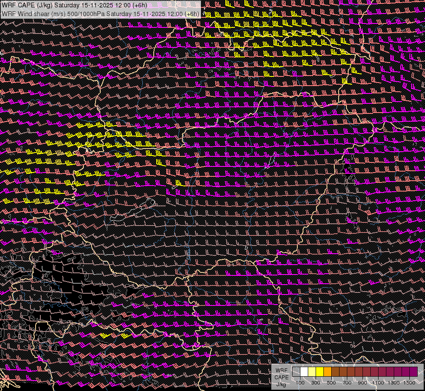
Task: Click the 'CAPE' label in the legend
Action: pyautogui.click(x=281, y=378)
